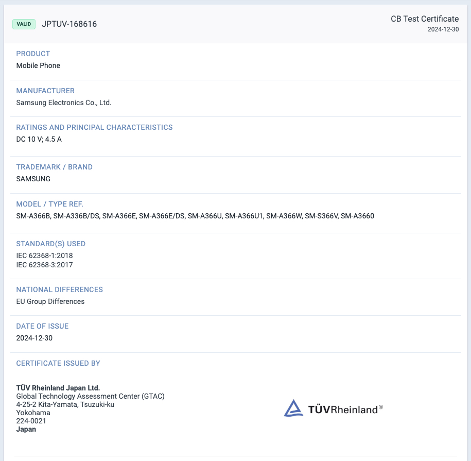Screen dimensions: 471x461
Task: Click the green VALID status badge
Action: coord(24,24)
